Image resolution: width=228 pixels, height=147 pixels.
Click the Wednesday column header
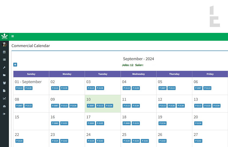(138, 74)
